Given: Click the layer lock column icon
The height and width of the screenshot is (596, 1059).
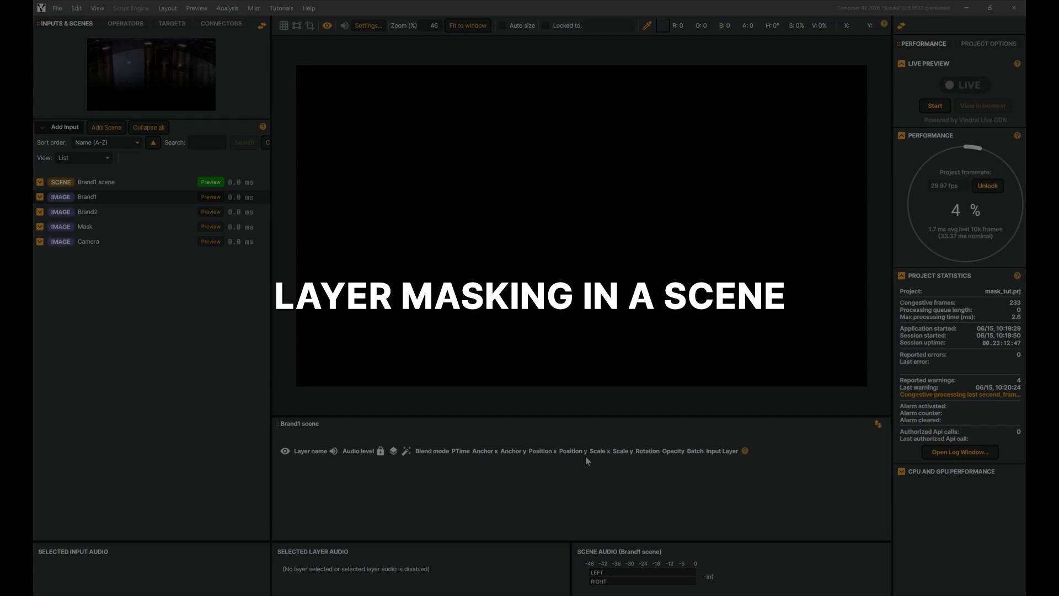Looking at the screenshot, I should pos(381,451).
